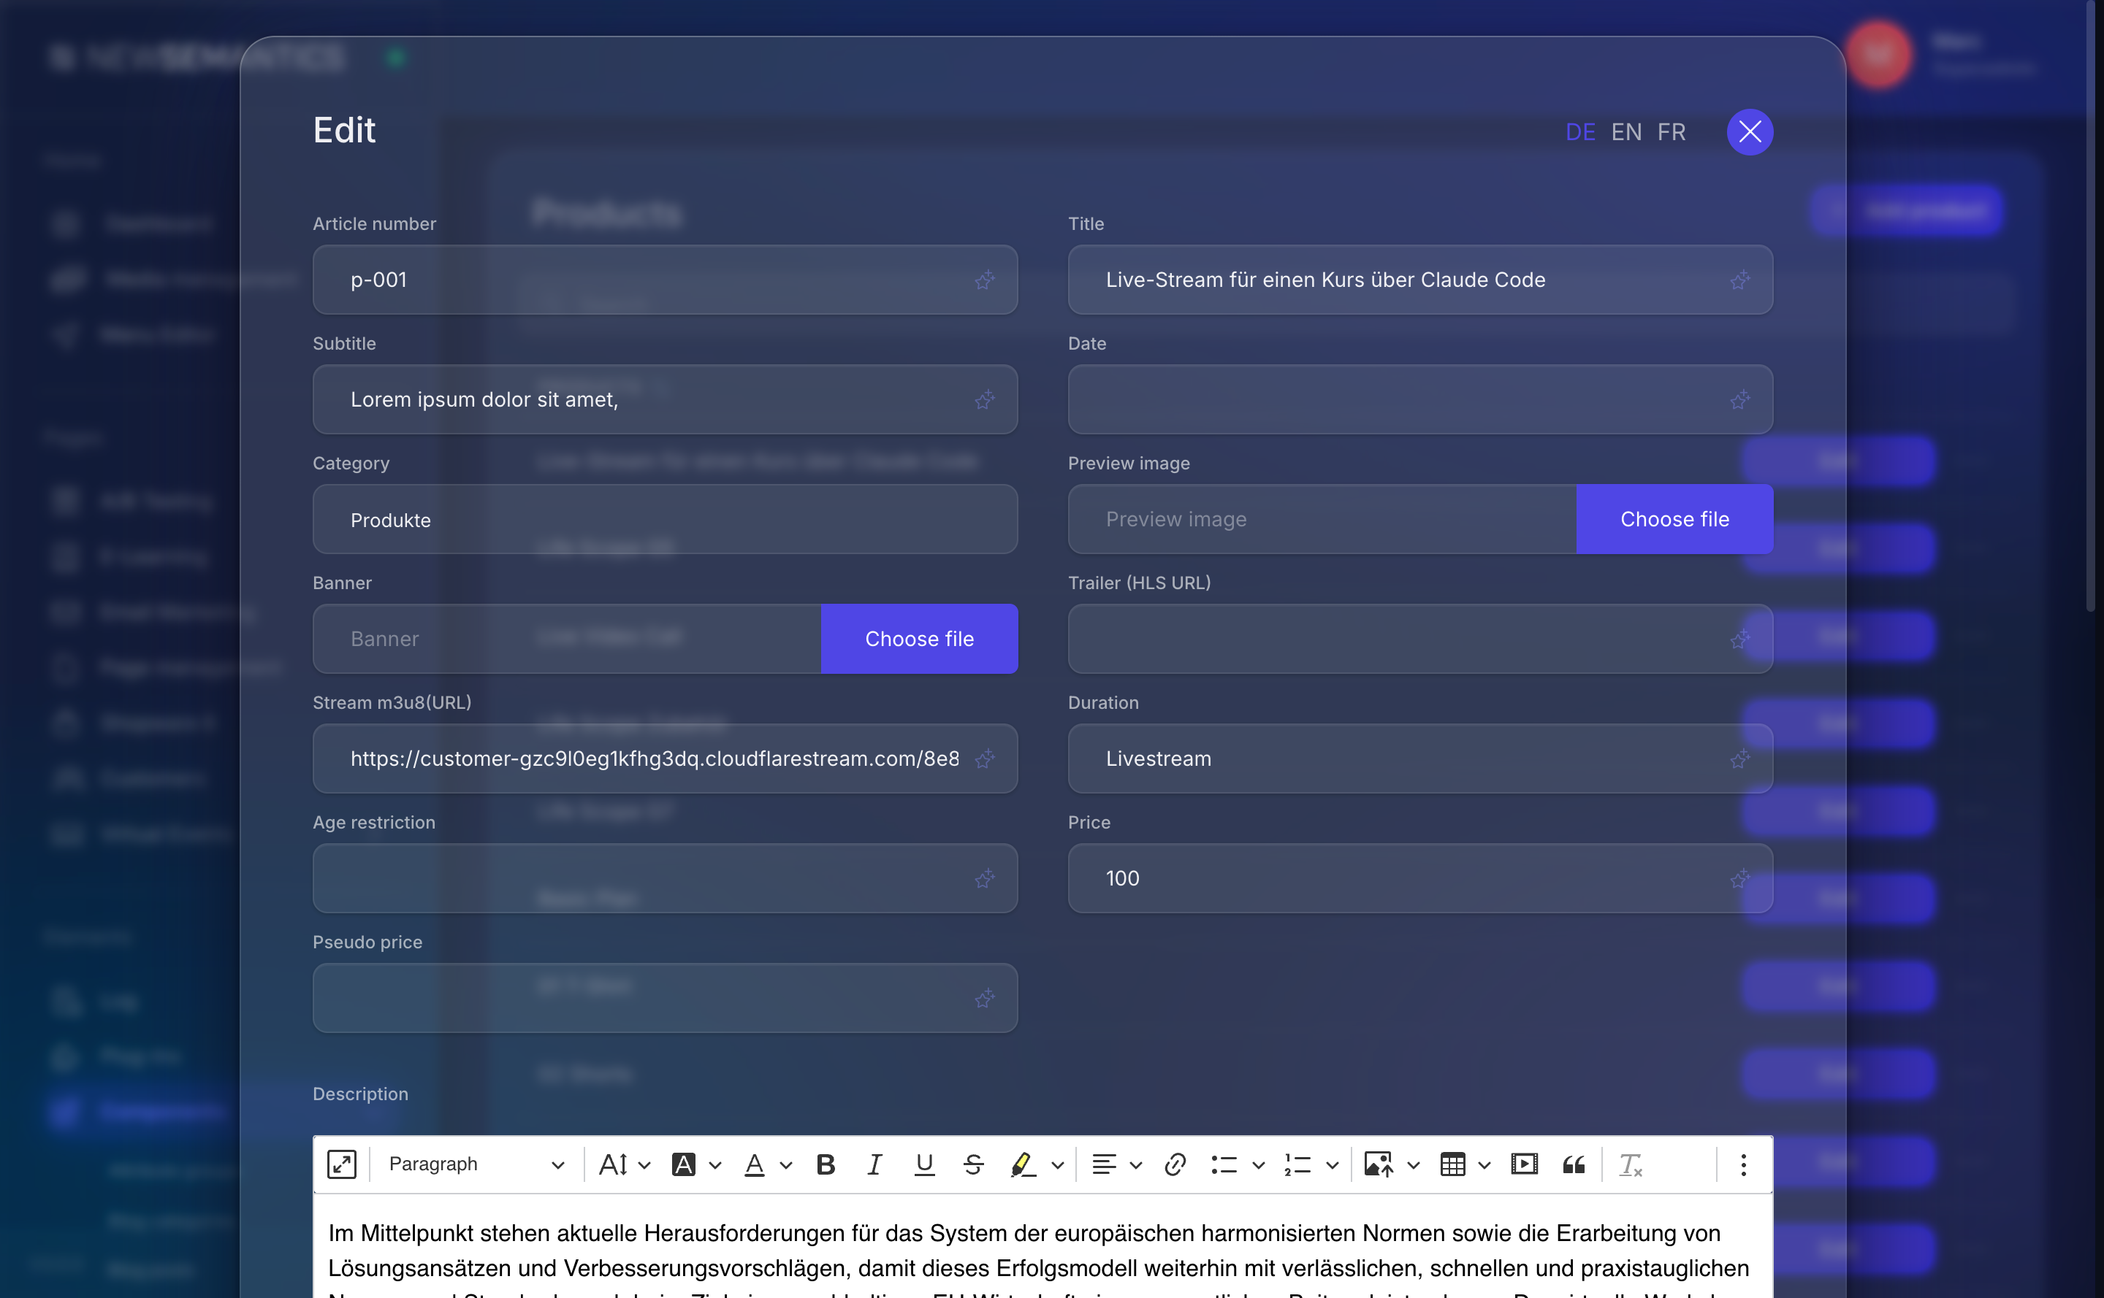The height and width of the screenshot is (1298, 2104).
Task: Toggle block quote
Action: tap(1573, 1164)
